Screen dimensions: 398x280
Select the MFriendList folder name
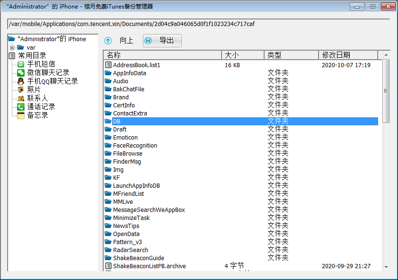(x=128, y=194)
